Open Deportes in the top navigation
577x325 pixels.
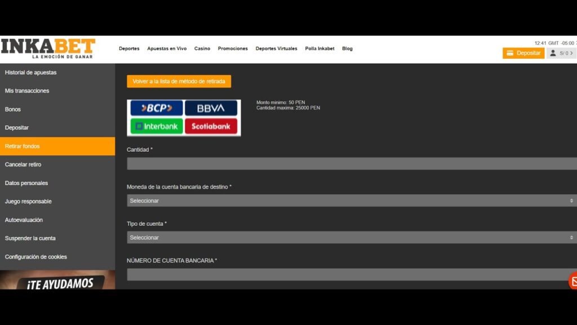click(129, 49)
